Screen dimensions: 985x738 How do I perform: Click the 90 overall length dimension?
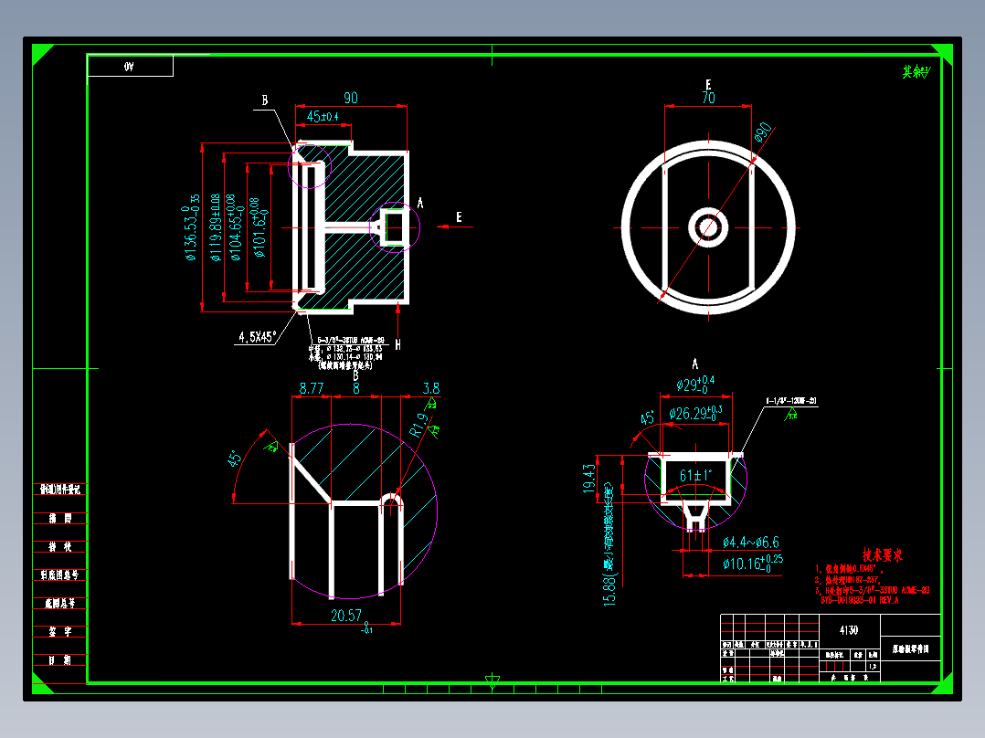[x=351, y=98]
